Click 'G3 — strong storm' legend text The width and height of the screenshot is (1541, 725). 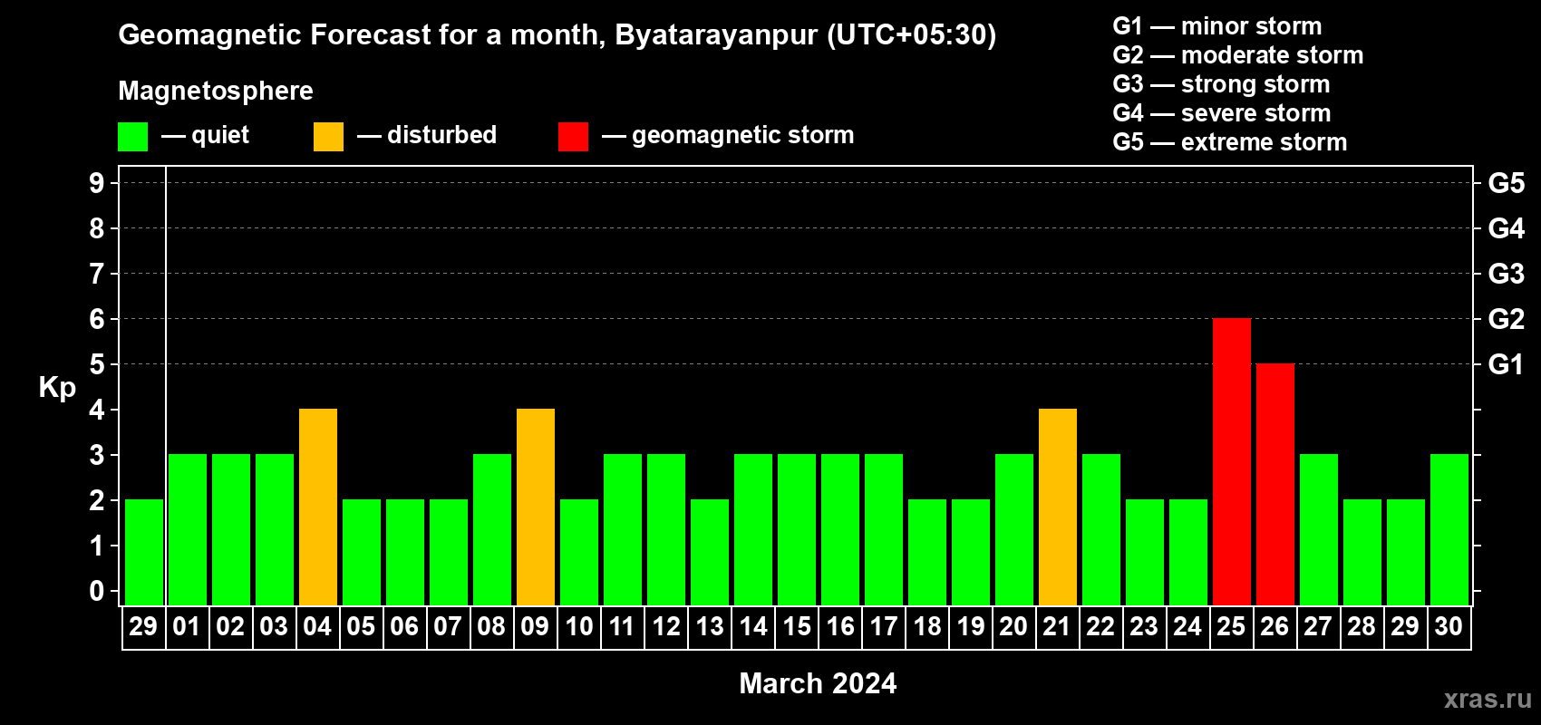1222,84
